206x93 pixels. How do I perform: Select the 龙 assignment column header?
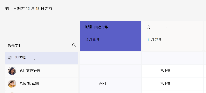(x=172, y=36)
